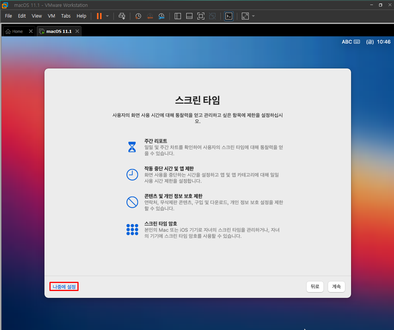Enter full screen mode icon
Viewport: 394px width, 330px height.
click(x=201, y=16)
